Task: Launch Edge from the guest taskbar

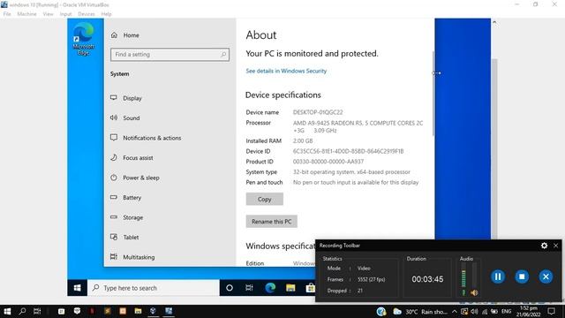Action: click(270, 288)
